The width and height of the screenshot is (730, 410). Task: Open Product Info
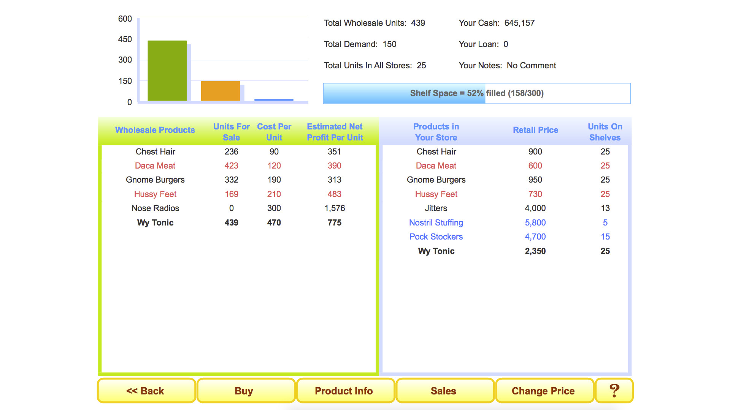[344, 390]
